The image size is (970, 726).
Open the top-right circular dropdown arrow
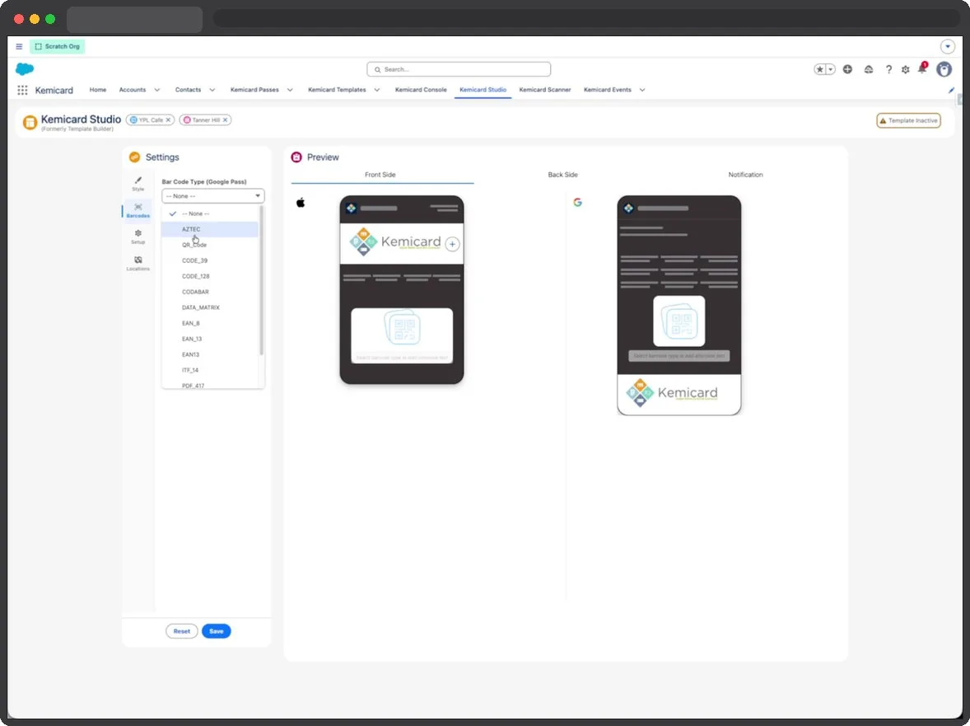tap(947, 46)
